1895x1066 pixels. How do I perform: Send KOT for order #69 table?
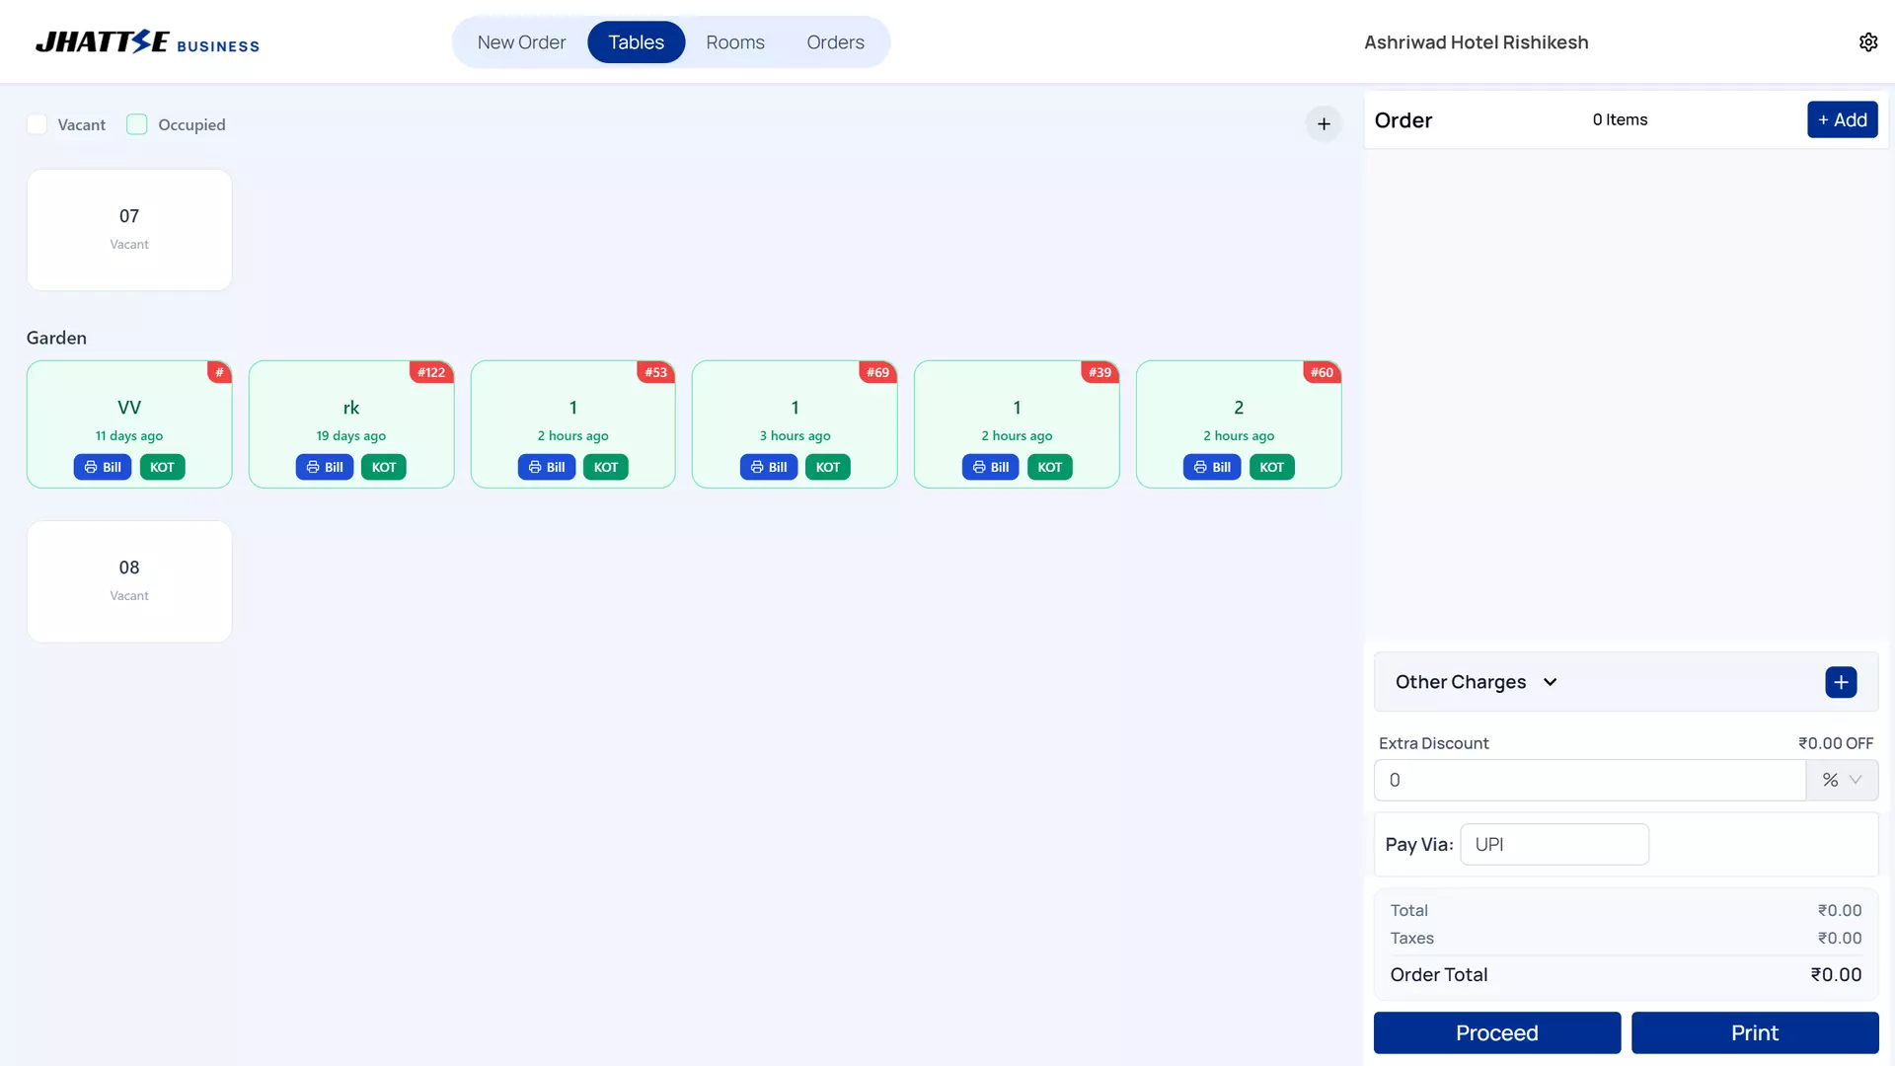tap(828, 467)
